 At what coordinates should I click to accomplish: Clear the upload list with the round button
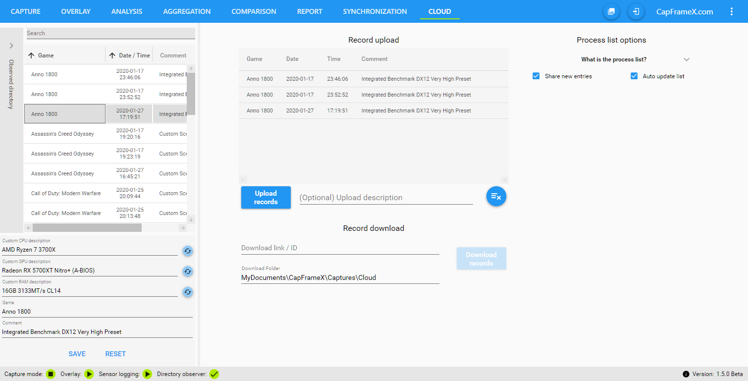coord(496,197)
